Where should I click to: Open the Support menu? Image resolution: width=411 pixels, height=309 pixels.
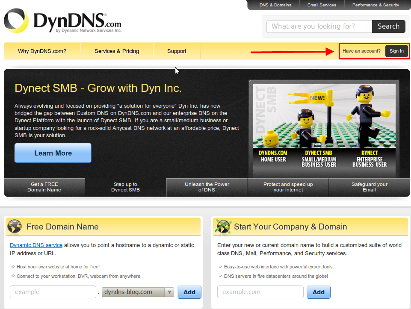coord(177,51)
